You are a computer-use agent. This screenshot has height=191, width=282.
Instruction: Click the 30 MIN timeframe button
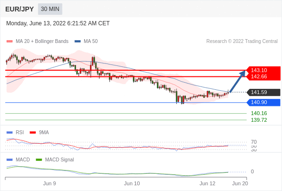[x=50, y=9]
